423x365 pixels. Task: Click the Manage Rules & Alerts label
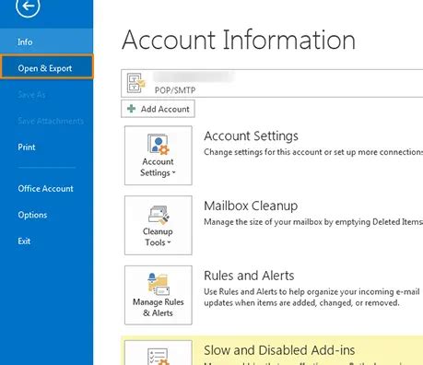(159, 307)
